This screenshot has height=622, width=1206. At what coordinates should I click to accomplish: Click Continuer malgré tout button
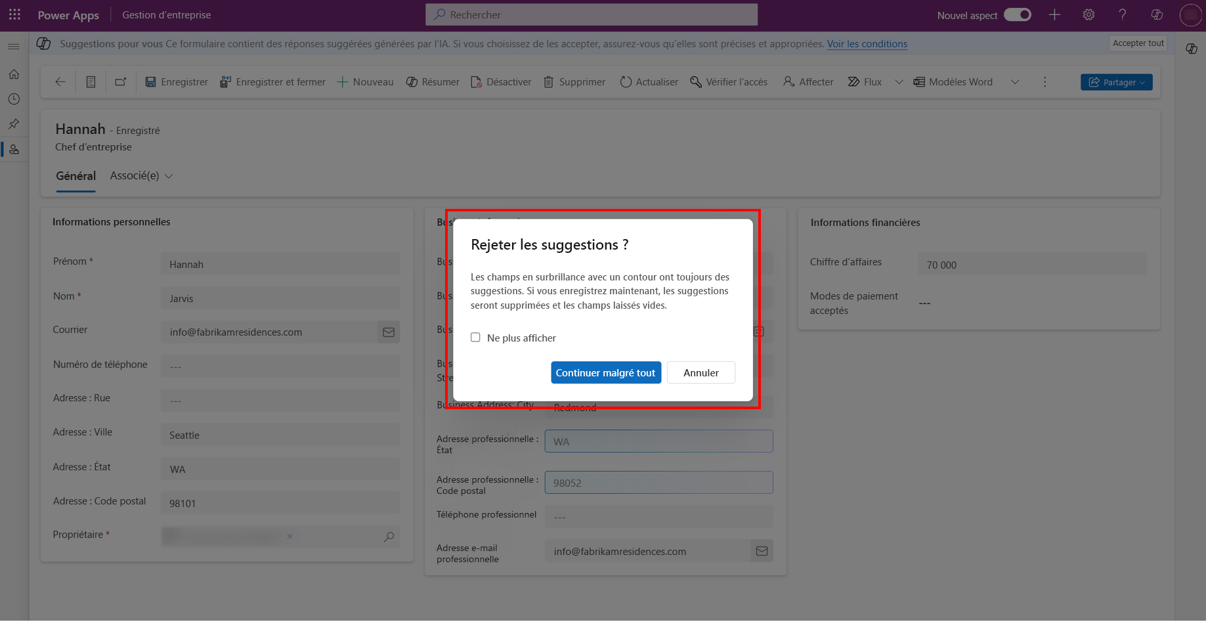(605, 372)
